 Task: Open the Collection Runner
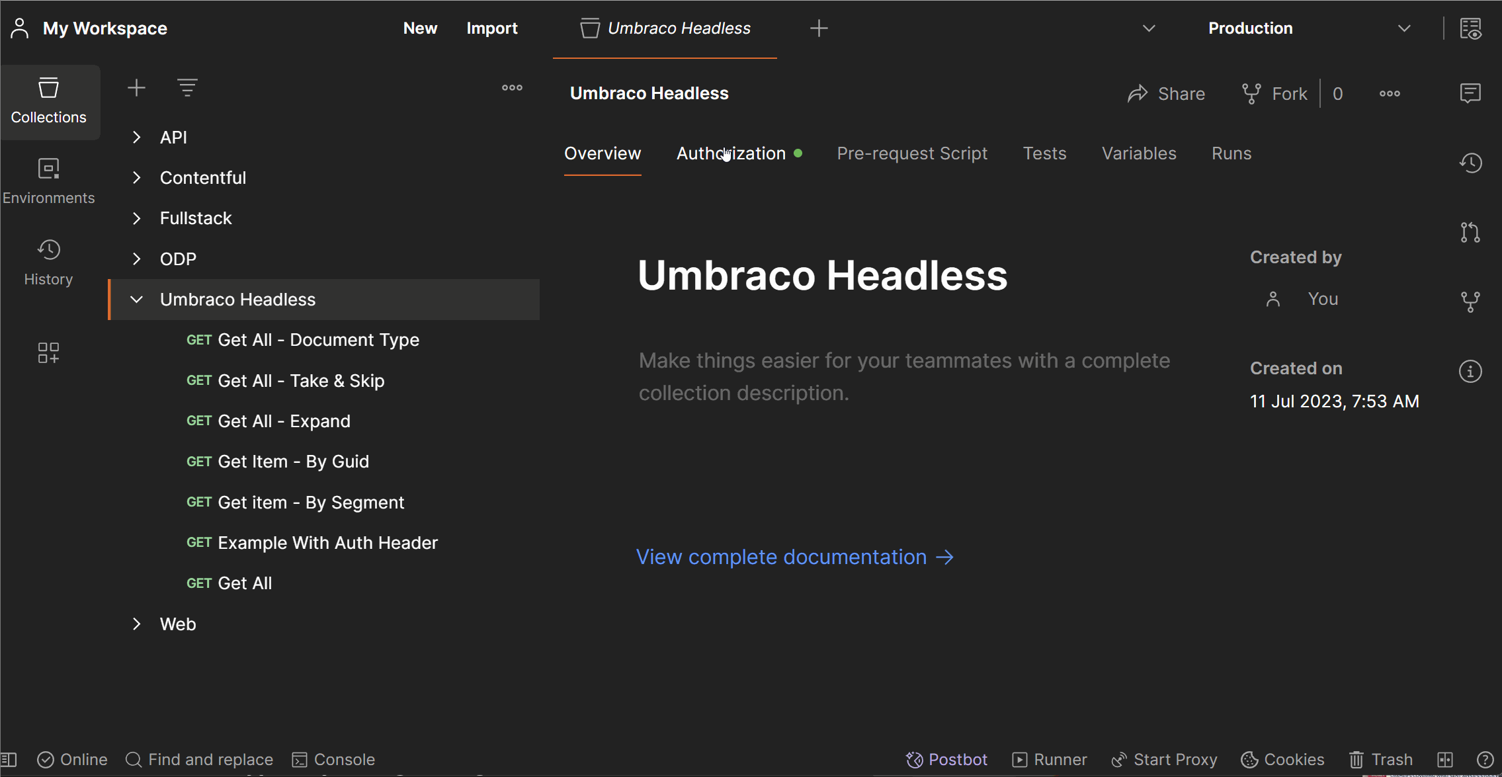point(1050,759)
